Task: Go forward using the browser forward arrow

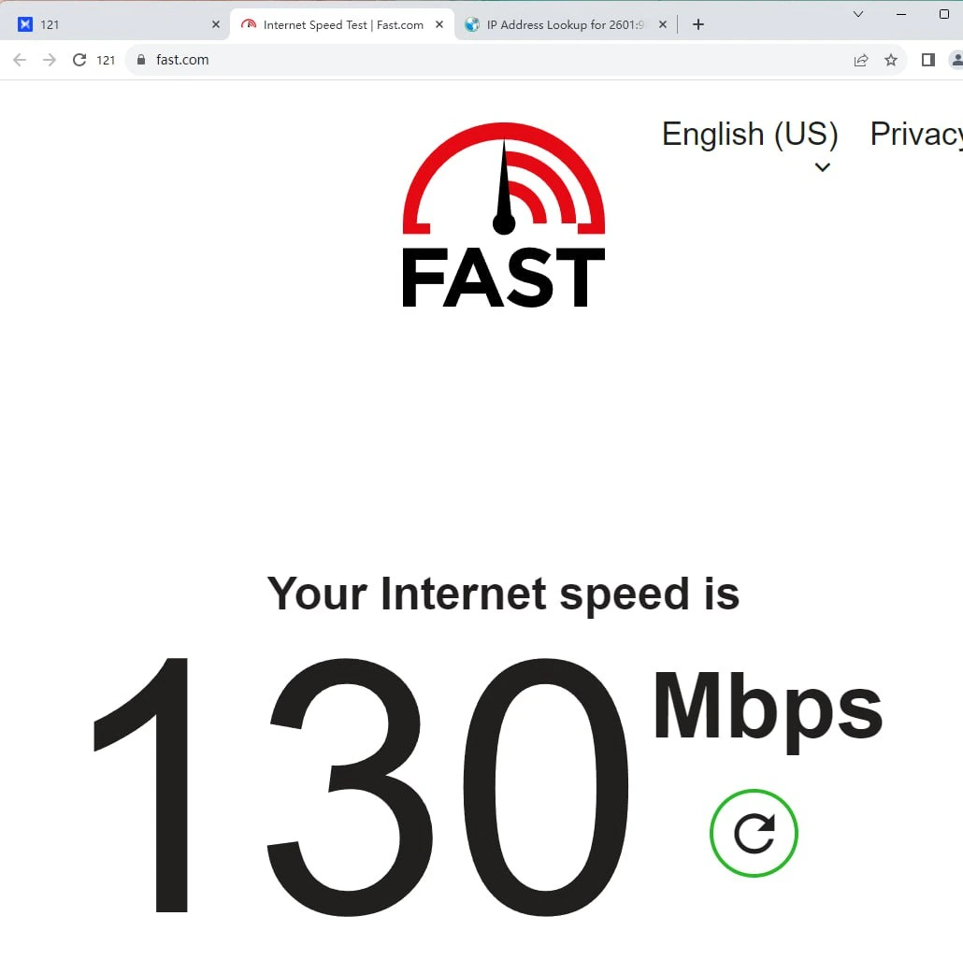Action: (50, 60)
